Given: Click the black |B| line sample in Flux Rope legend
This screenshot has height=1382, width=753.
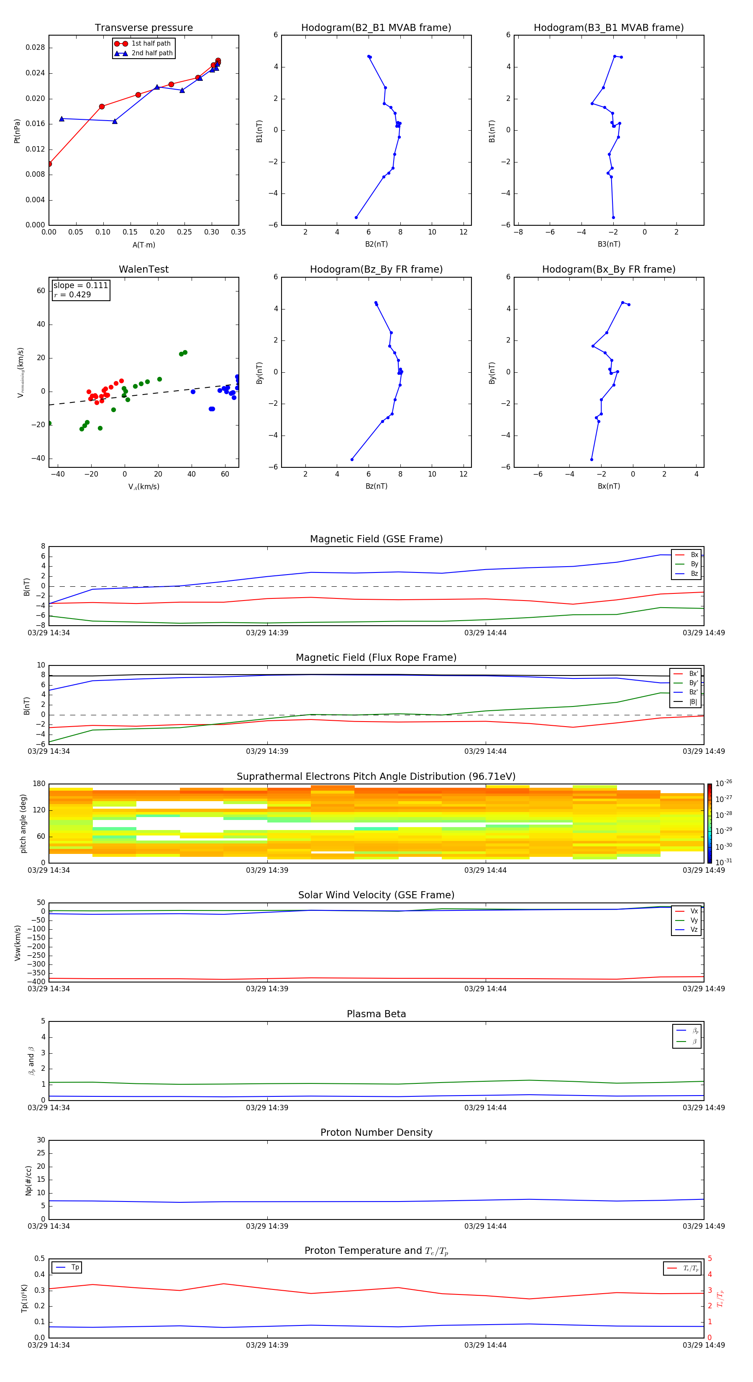Looking at the screenshot, I should [678, 702].
